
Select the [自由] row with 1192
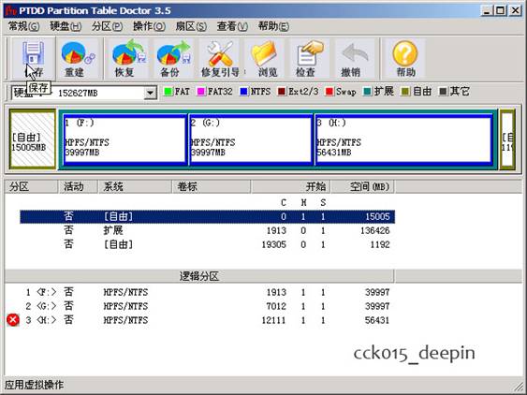tap(208, 244)
